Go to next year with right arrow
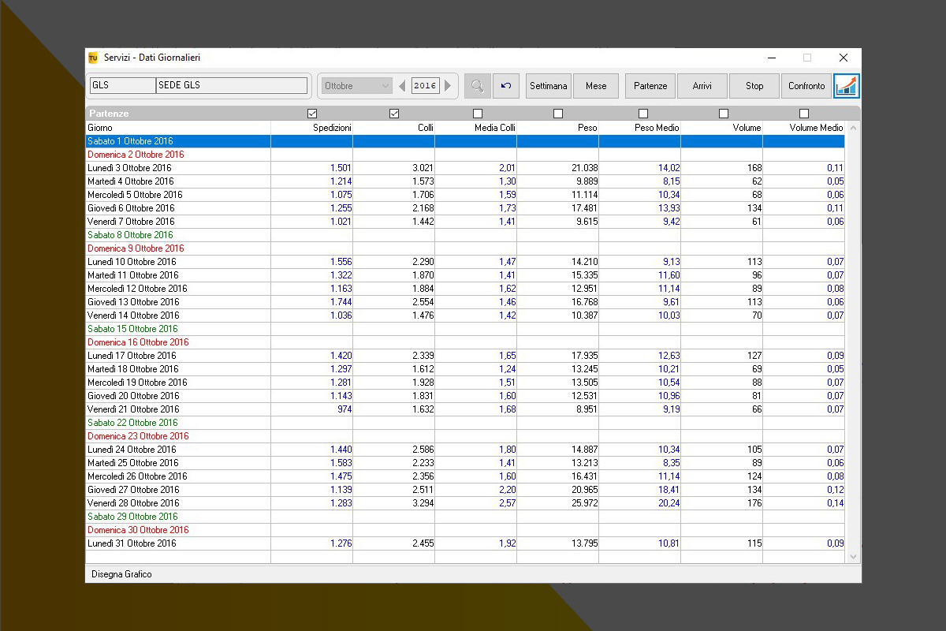The image size is (946, 631). [448, 86]
